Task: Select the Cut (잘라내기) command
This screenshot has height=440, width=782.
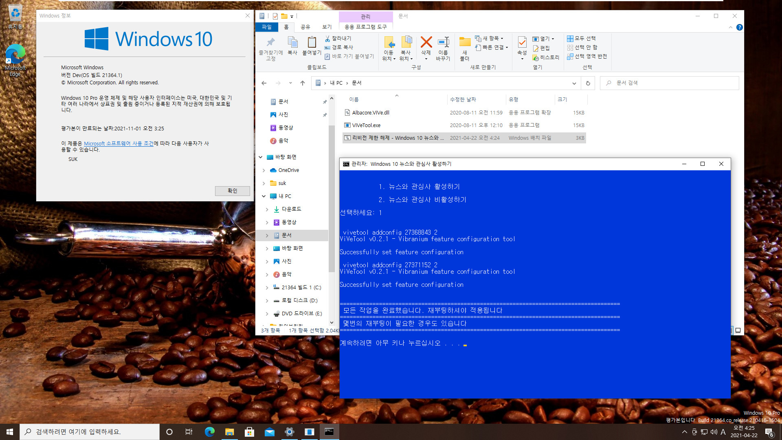Action: 338,38
